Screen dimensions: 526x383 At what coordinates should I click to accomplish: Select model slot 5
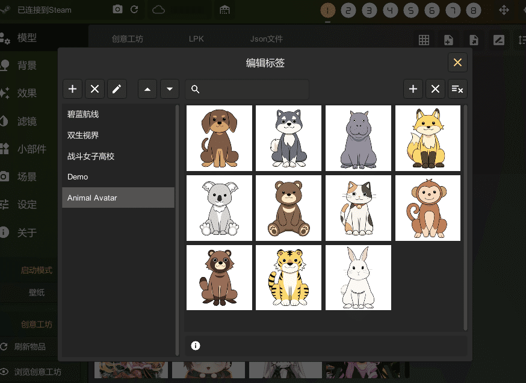411,10
